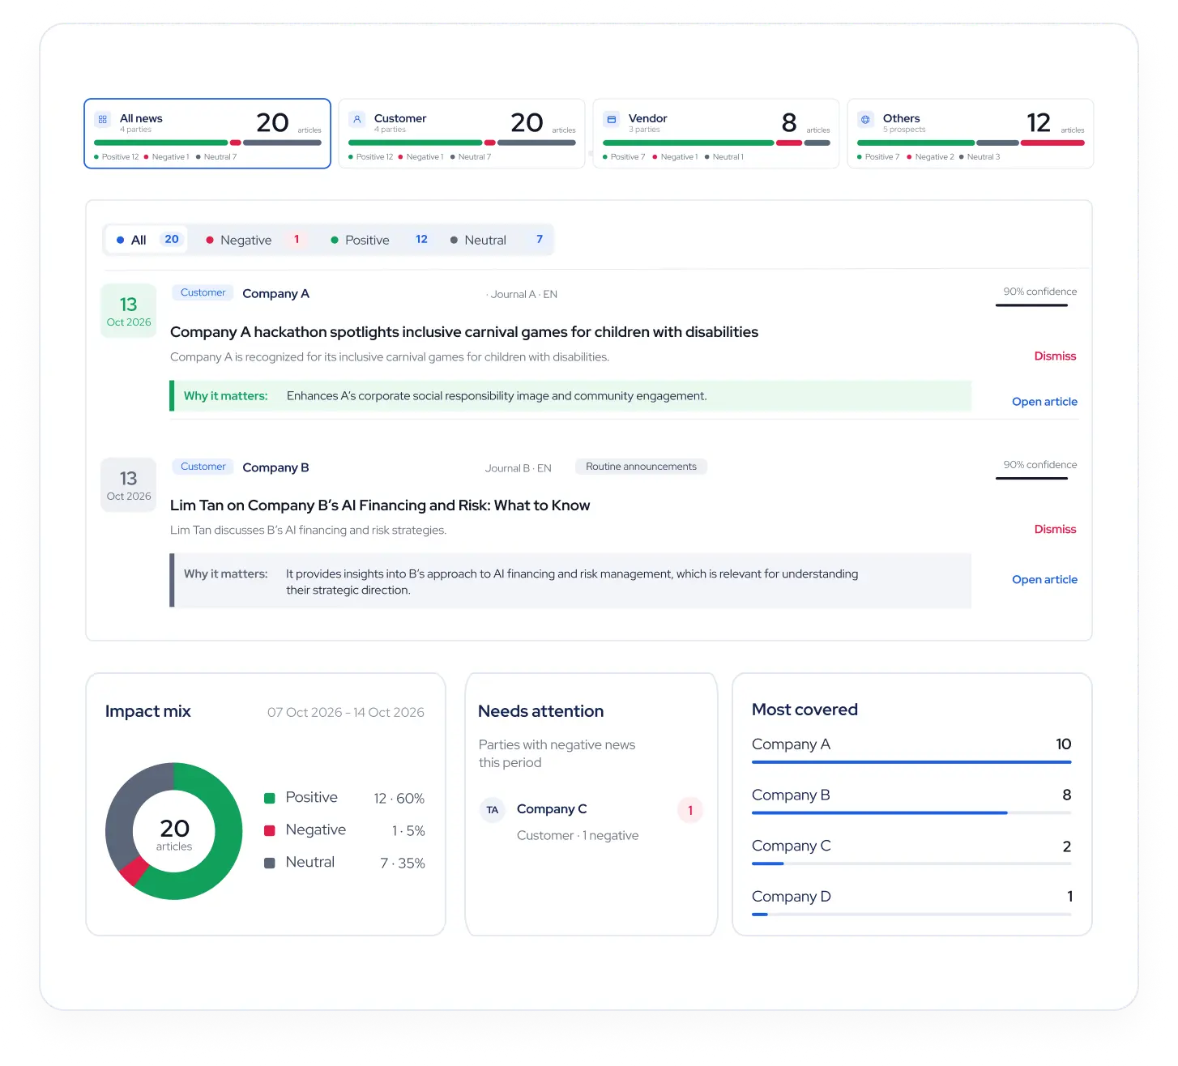Switch to the Negative filter tab
1178x1066 pixels.
click(x=254, y=240)
